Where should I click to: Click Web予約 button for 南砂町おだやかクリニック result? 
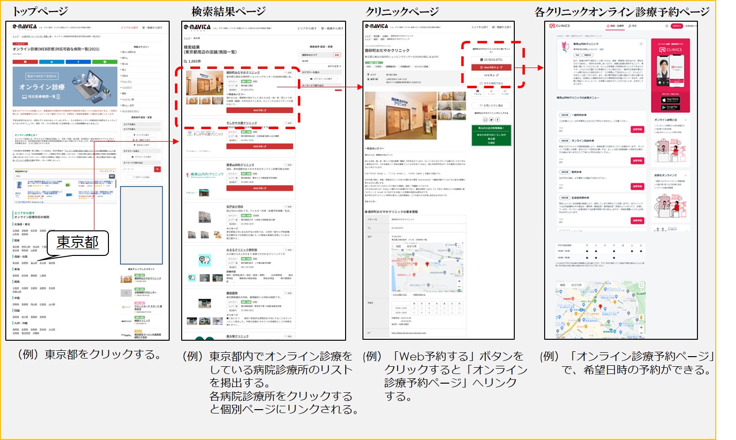coord(260,110)
